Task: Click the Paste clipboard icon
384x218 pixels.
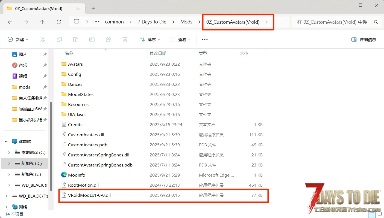Action: point(76,40)
